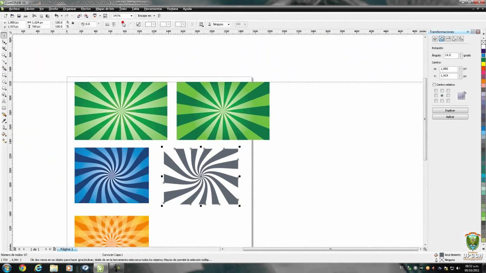Open the zoom level dropdown

[x=131, y=16]
